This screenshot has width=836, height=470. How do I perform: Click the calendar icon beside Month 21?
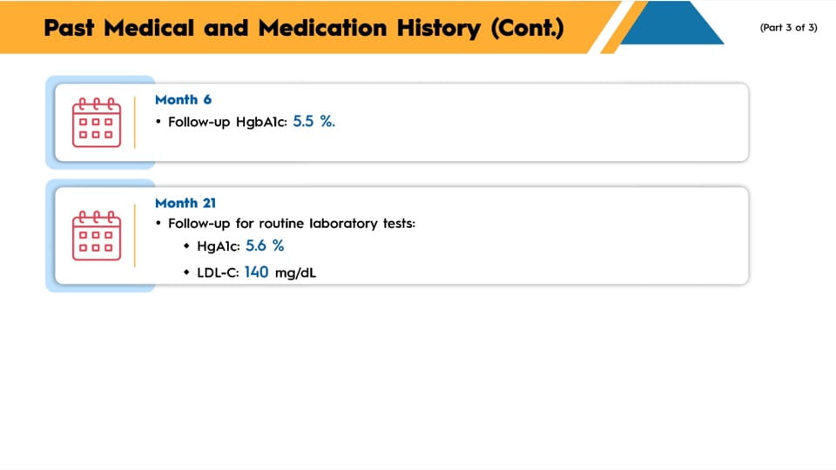pyautogui.click(x=96, y=235)
